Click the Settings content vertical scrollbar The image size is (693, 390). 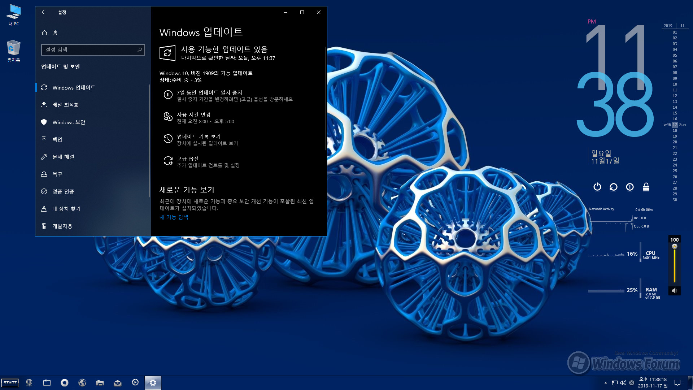pos(326,98)
